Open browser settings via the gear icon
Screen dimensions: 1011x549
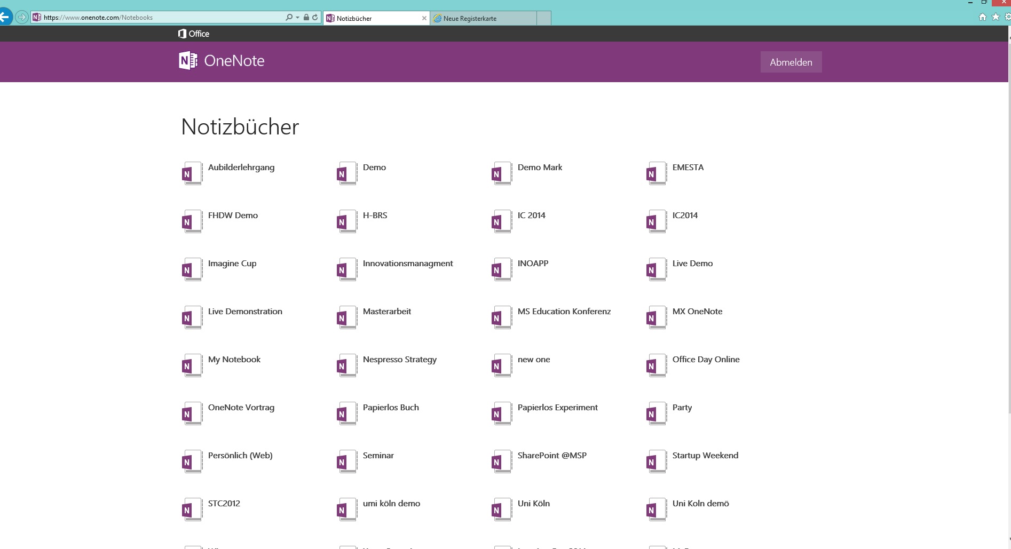1007,17
